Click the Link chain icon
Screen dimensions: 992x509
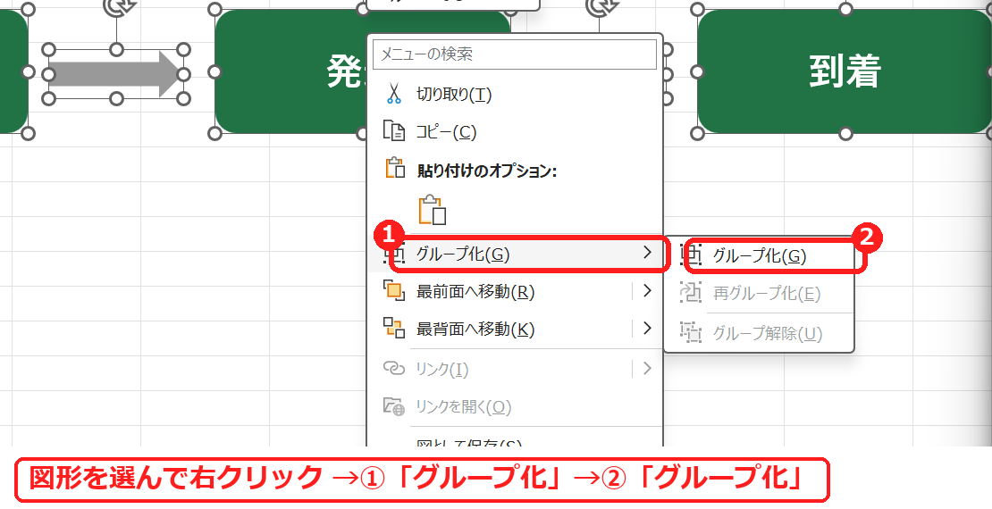[x=394, y=368]
